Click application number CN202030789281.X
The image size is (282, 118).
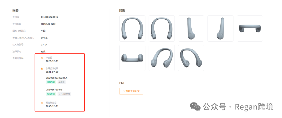pyautogui.click(x=56, y=78)
